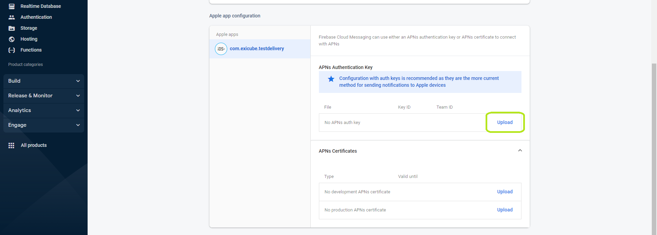This screenshot has width=657, height=235.
Task: Collapse the APNs Certificates section
Action: 520,151
